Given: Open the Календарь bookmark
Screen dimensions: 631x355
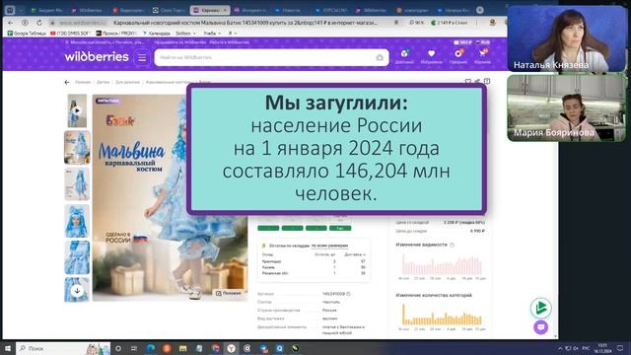Looking at the screenshot, I should coord(157,34).
